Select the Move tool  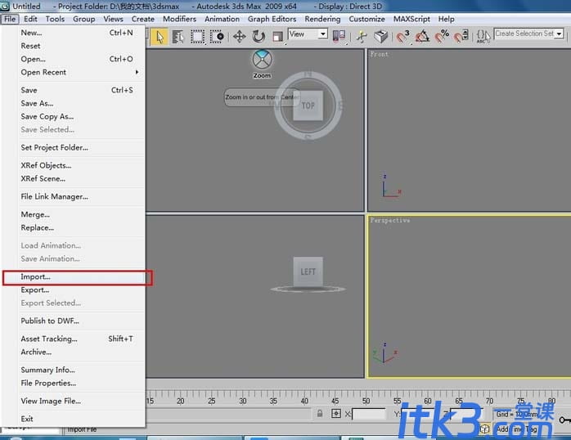pyautogui.click(x=239, y=37)
